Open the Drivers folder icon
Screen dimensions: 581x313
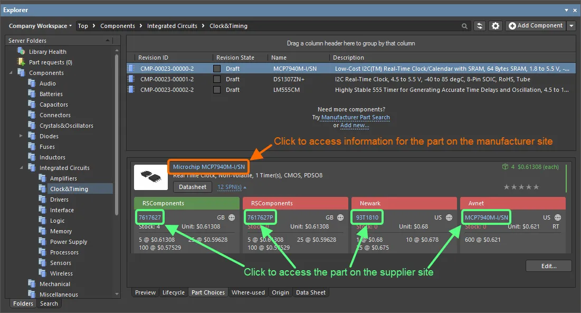coord(42,200)
